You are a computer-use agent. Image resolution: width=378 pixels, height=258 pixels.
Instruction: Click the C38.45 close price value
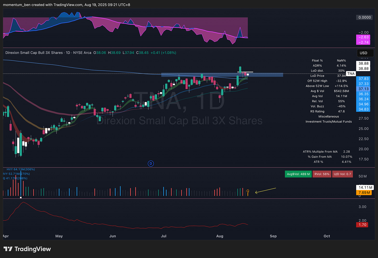pyautogui.click(x=143, y=53)
